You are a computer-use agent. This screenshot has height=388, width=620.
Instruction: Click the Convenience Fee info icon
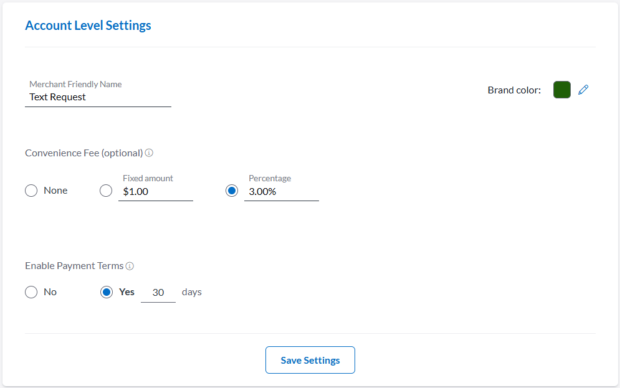(150, 153)
